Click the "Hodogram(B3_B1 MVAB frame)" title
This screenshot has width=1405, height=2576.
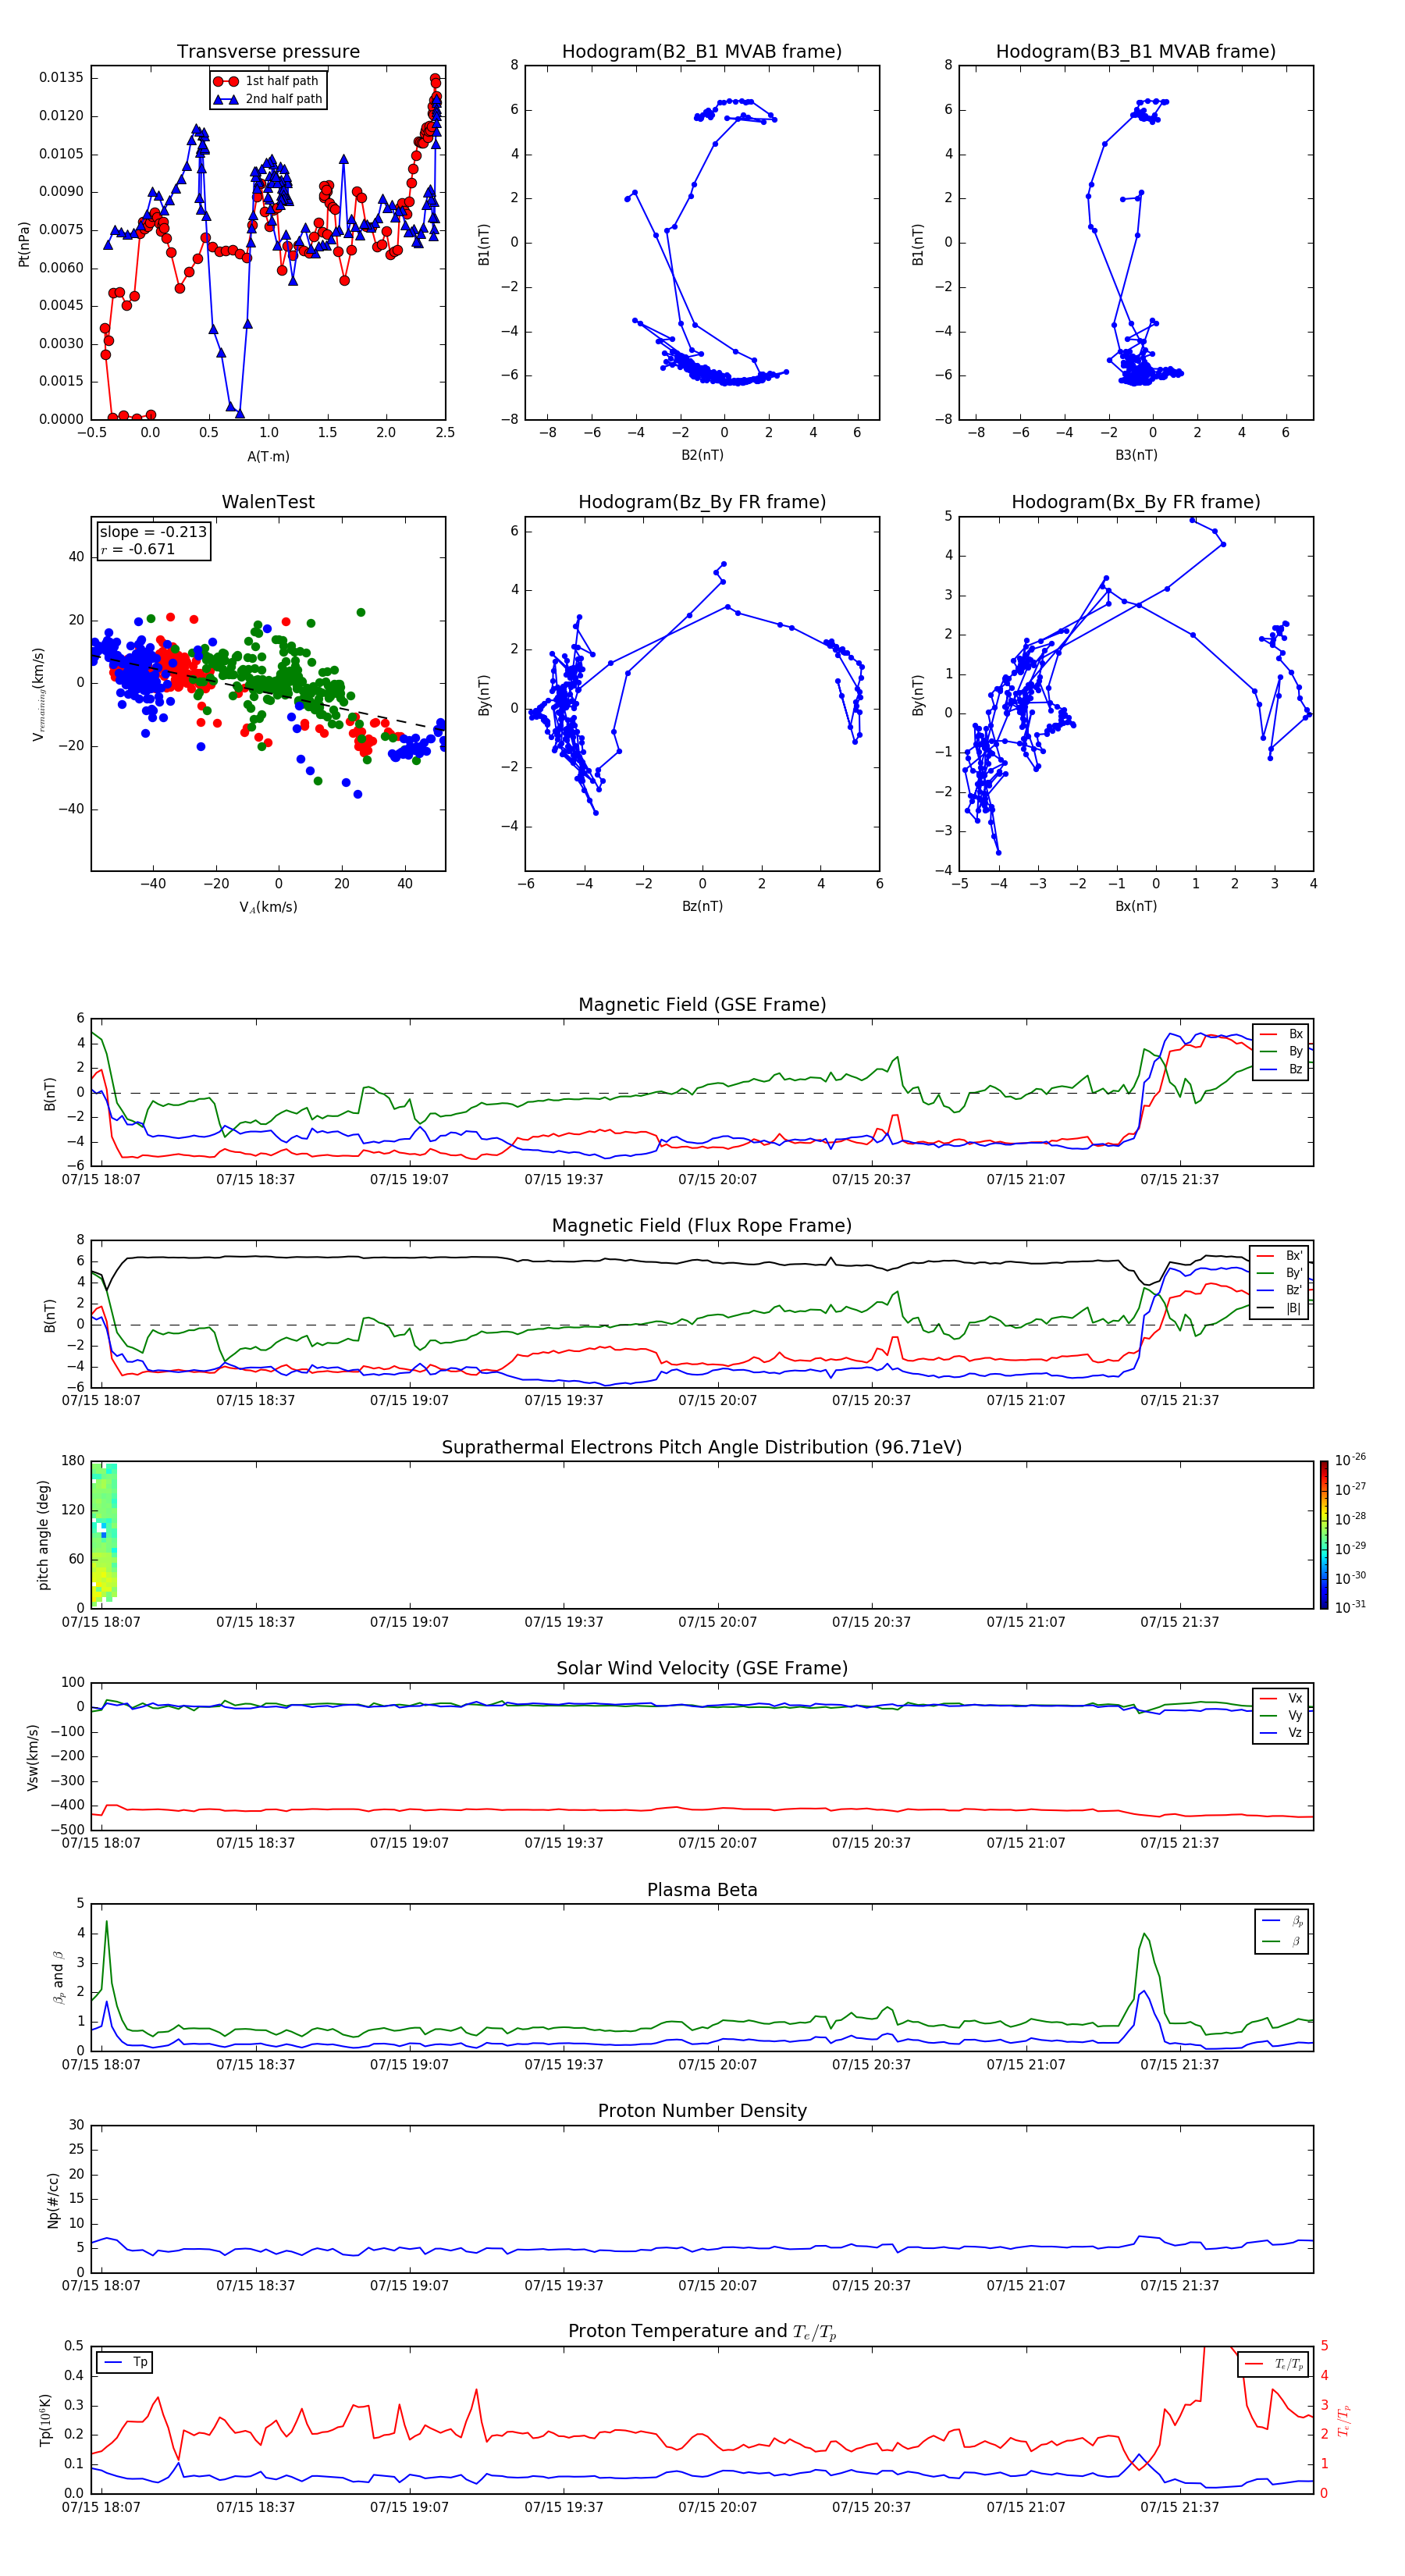[1136, 51]
